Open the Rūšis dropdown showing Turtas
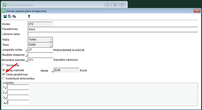This screenshot has height=110, width=202. tap(51, 40)
